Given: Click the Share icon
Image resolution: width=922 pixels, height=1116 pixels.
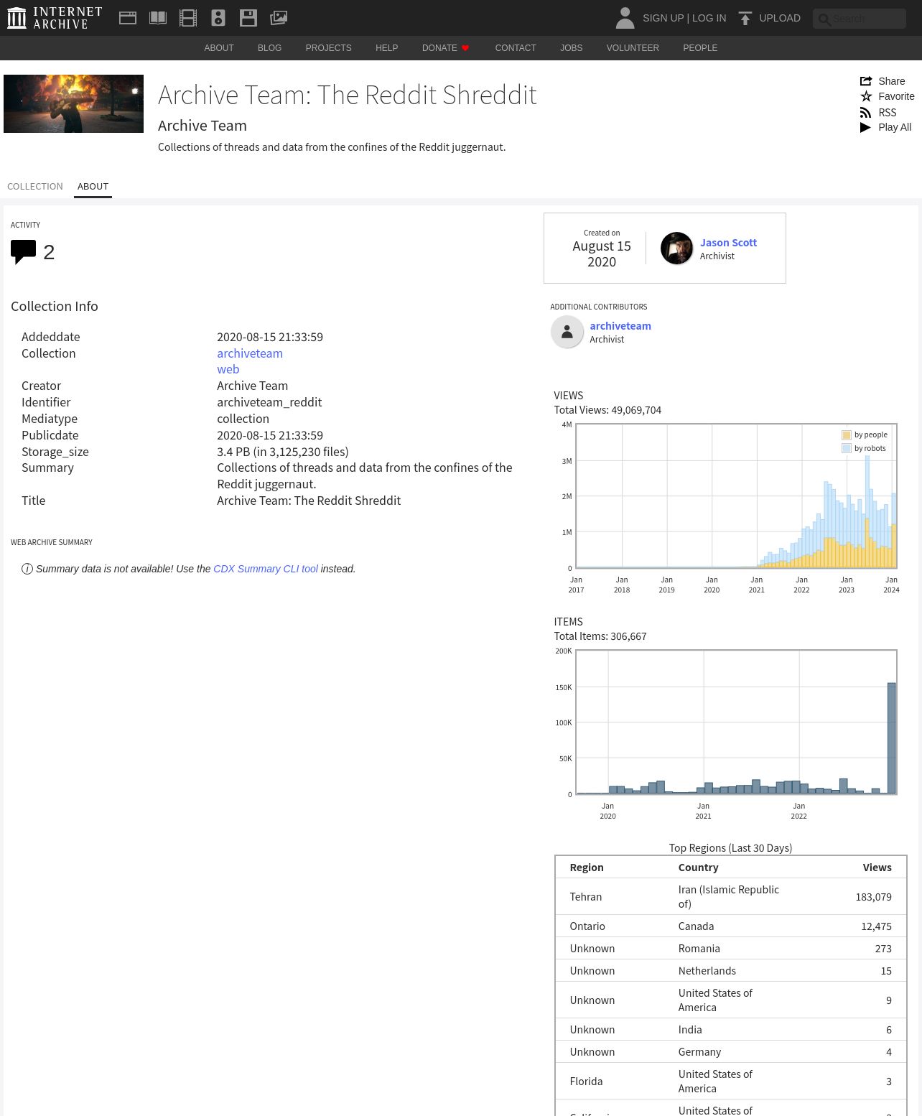Looking at the screenshot, I should 866,81.
